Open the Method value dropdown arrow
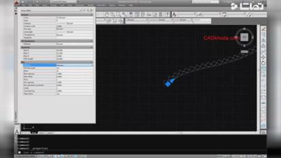The height and width of the screenshot is (158, 281). point(92,65)
